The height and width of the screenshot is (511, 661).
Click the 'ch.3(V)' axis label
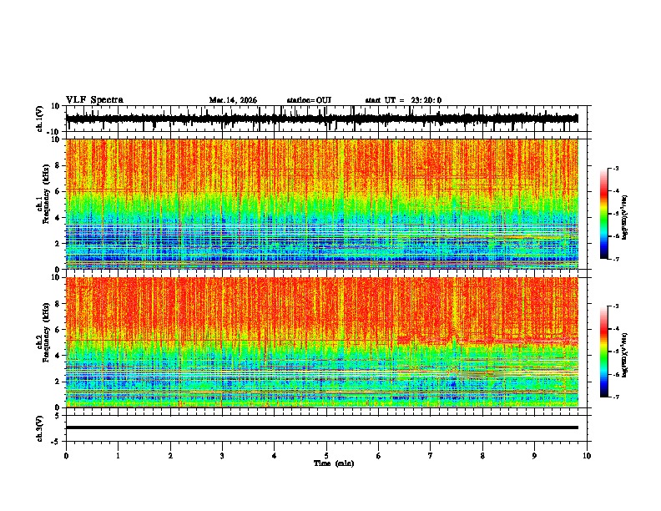coord(40,428)
